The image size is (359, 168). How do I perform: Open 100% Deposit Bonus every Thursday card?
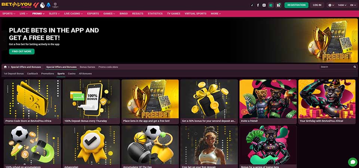point(91,102)
